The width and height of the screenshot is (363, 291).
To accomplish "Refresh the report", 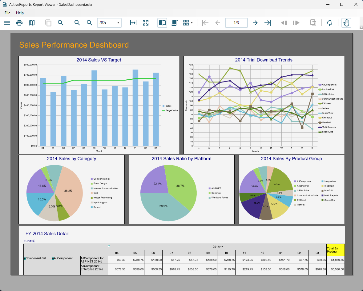I will tap(330, 23).
